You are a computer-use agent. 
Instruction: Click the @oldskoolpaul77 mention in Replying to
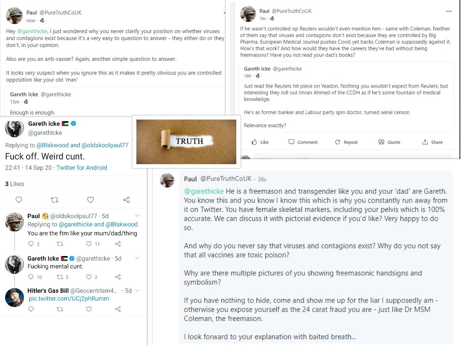point(105,145)
